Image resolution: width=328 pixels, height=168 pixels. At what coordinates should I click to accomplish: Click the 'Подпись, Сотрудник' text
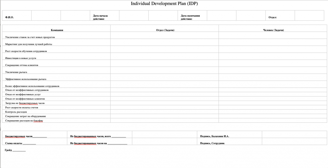(212, 143)
